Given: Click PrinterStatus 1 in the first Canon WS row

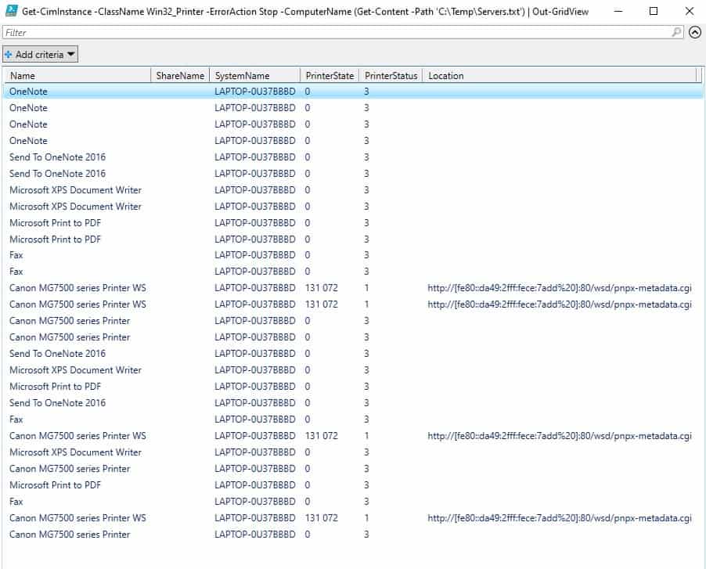Looking at the screenshot, I should point(366,288).
